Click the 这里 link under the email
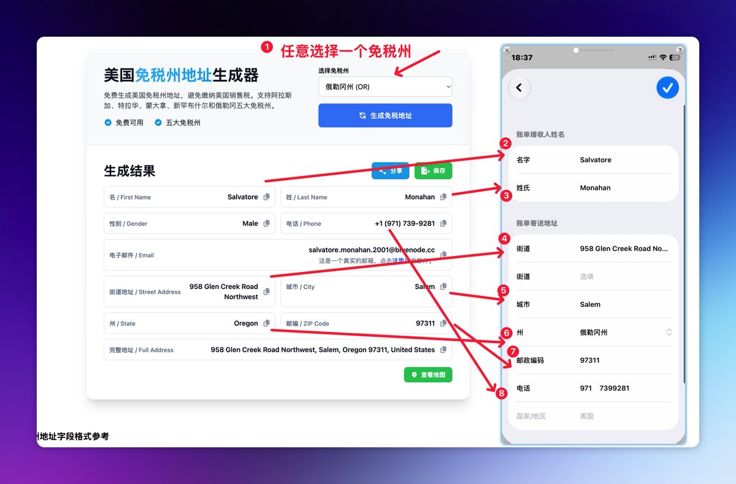Screen dimensions: 736x484 coord(398,260)
